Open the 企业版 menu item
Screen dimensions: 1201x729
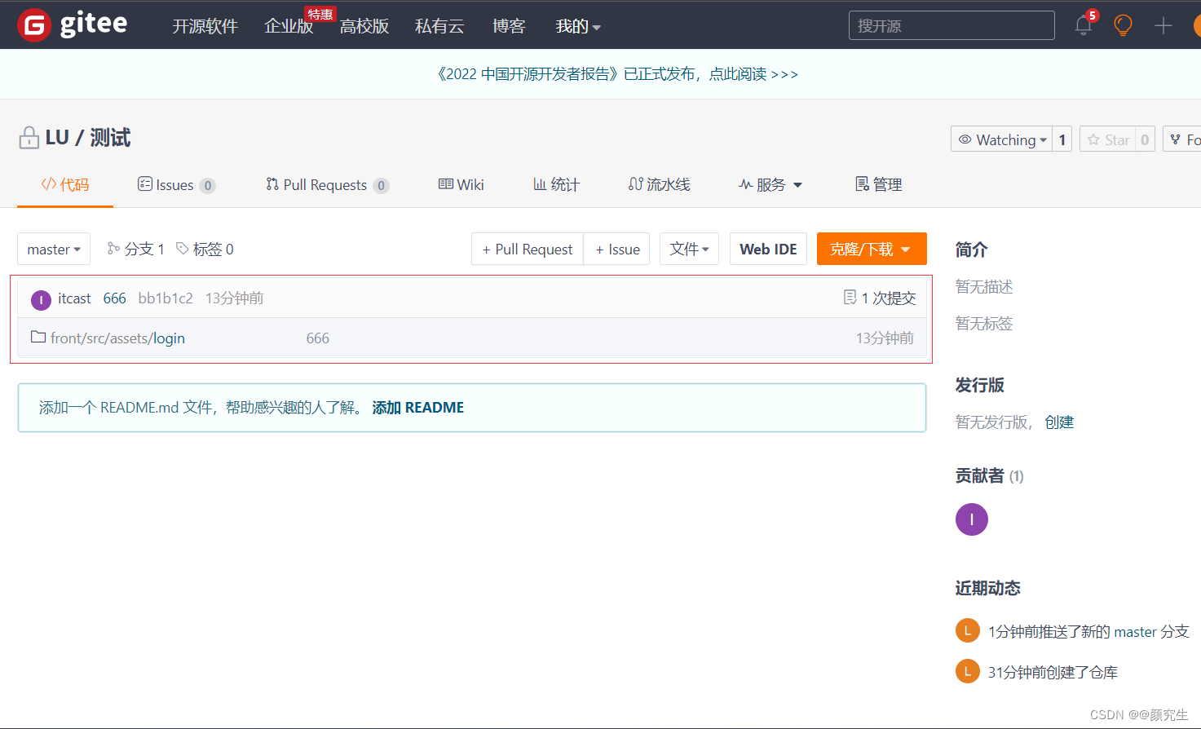(x=289, y=26)
